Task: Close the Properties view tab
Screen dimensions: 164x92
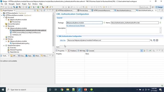Action: click(66, 51)
